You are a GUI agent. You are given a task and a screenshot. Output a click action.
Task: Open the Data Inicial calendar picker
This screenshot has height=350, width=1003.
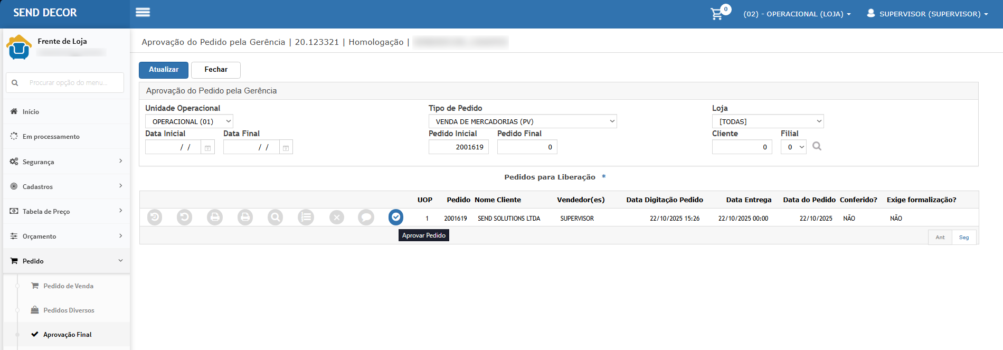(208, 148)
